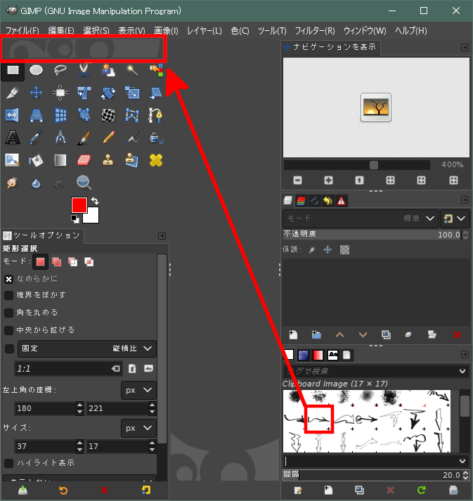Enable the ハイライト表示 checkbox
473x501 pixels.
(x=9, y=463)
